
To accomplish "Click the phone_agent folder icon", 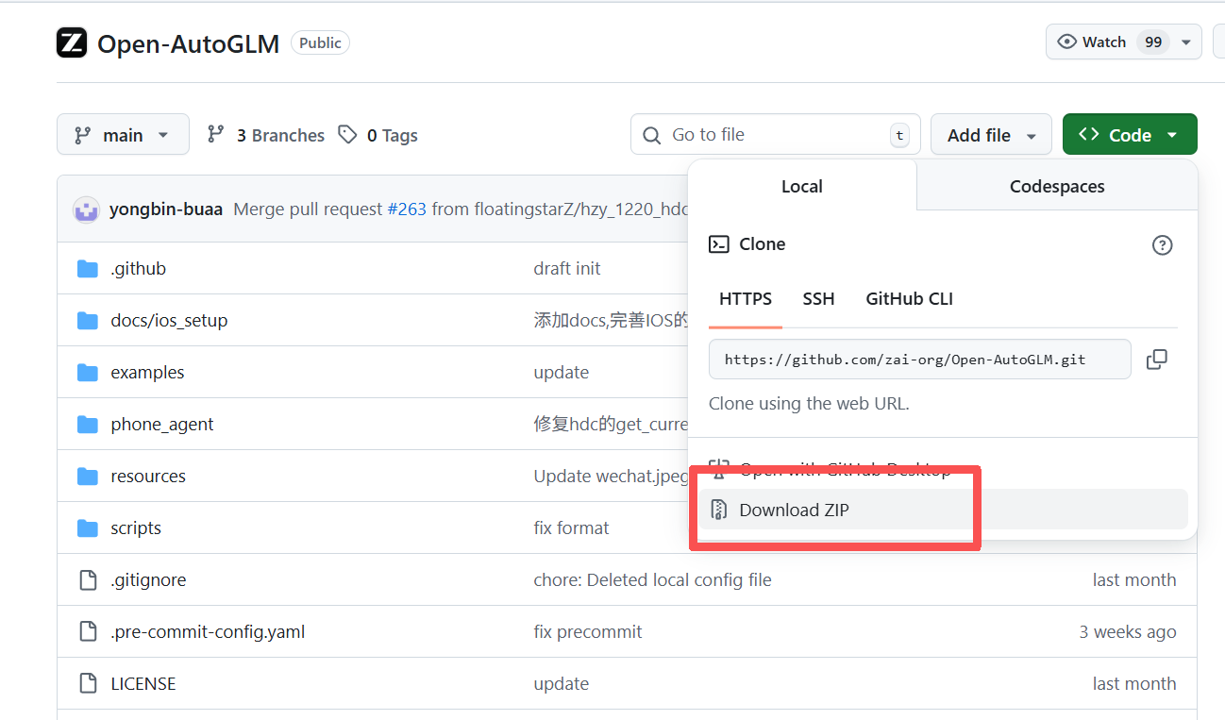I will [x=88, y=425].
